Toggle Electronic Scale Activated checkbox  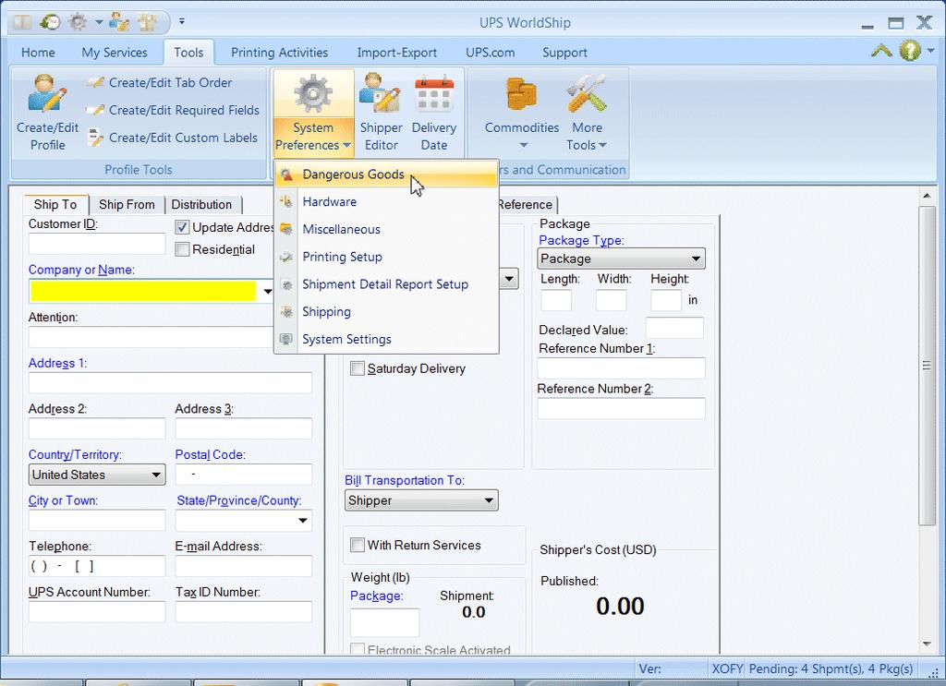358,649
